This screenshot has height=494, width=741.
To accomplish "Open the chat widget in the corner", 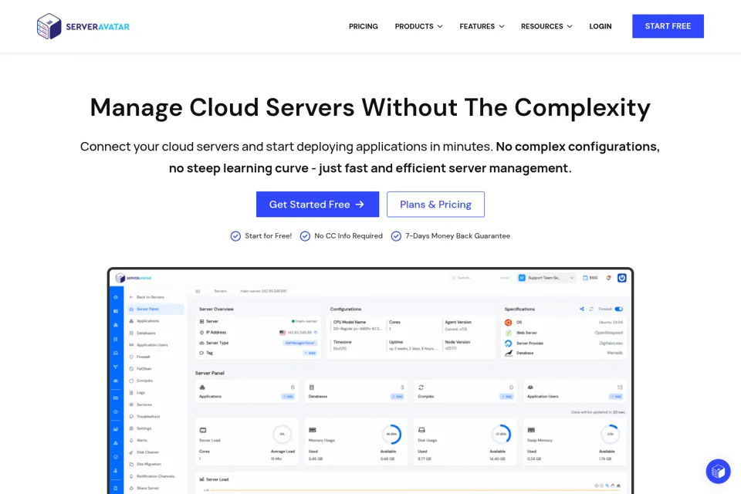I will click(x=718, y=471).
